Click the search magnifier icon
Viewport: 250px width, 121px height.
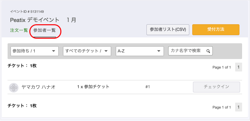(x=208, y=51)
